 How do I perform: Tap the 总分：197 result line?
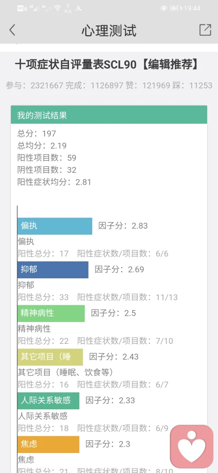tap(37, 133)
